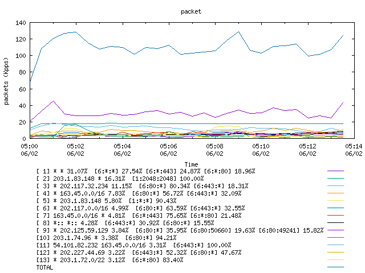365x273 pixels.
Task: Click the 20 y-axis tick label
Action: 22,122
